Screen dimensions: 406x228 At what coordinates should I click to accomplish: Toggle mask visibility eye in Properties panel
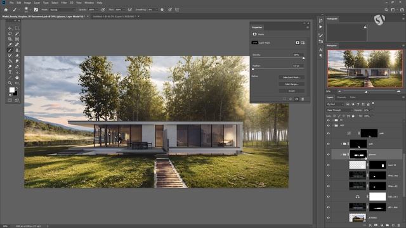[x=296, y=99]
